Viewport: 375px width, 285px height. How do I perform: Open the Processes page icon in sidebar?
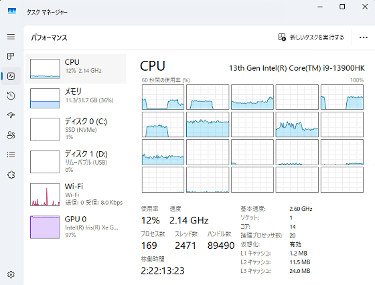[11, 56]
